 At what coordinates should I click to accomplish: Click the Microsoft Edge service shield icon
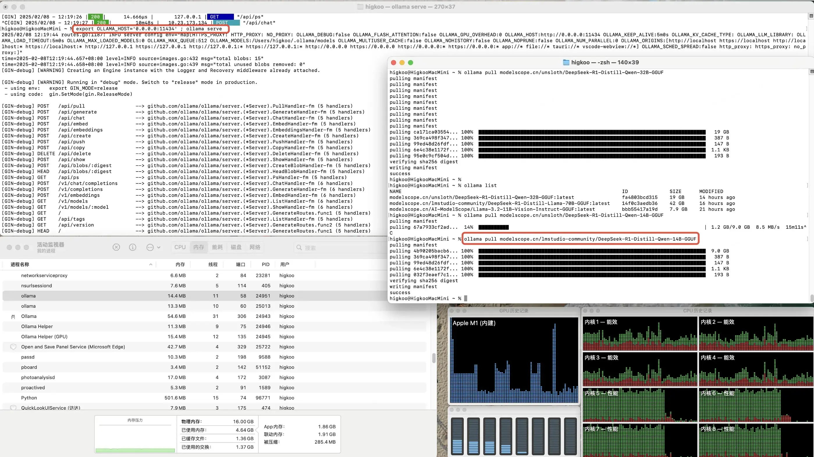13,347
